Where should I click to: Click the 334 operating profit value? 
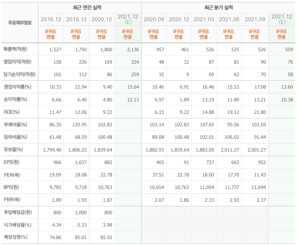(x=135, y=62)
